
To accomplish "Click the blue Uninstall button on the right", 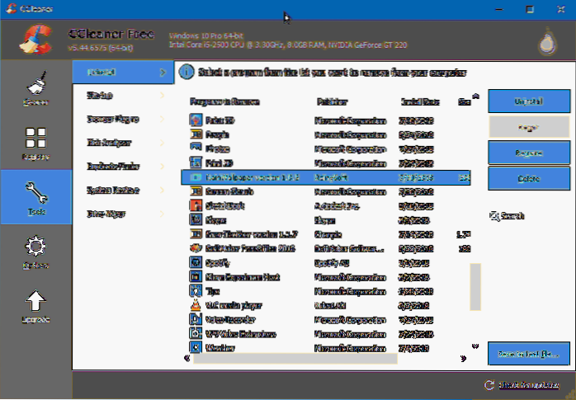I will [529, 101].
